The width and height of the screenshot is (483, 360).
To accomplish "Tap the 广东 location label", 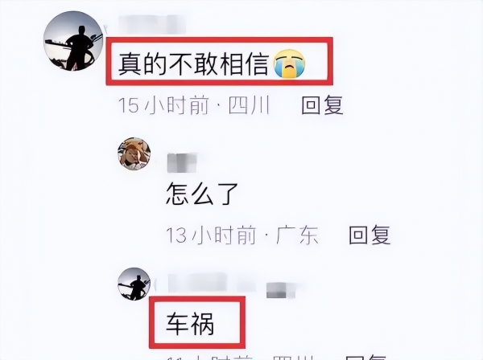I will (297, 235).
